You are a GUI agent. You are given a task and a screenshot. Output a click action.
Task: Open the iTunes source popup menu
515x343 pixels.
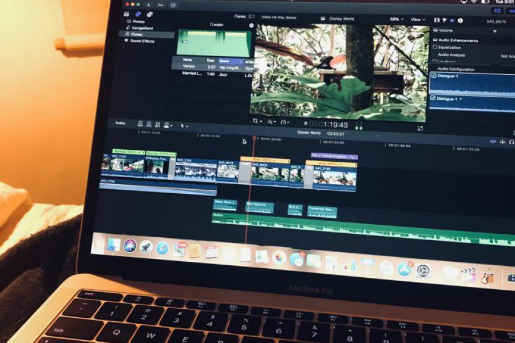(245, 17)
